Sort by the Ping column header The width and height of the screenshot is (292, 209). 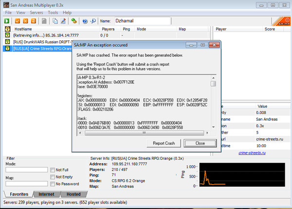pyautogui.click(x=128, y=29)
